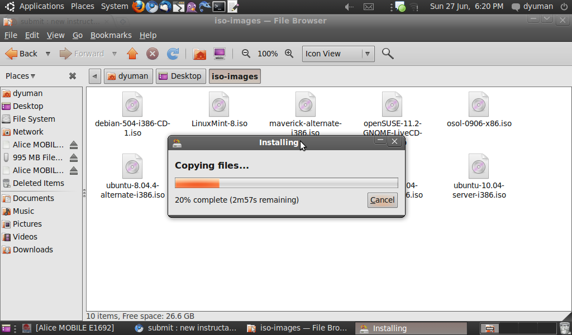The width and height of the screenshot is (572, 335).
Task: Open Network in the sidebar
Action: pos(41,132)
